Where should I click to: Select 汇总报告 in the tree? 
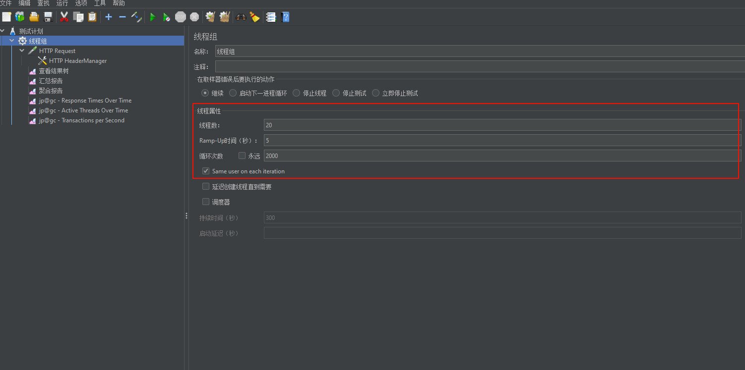tap(51, 81)
